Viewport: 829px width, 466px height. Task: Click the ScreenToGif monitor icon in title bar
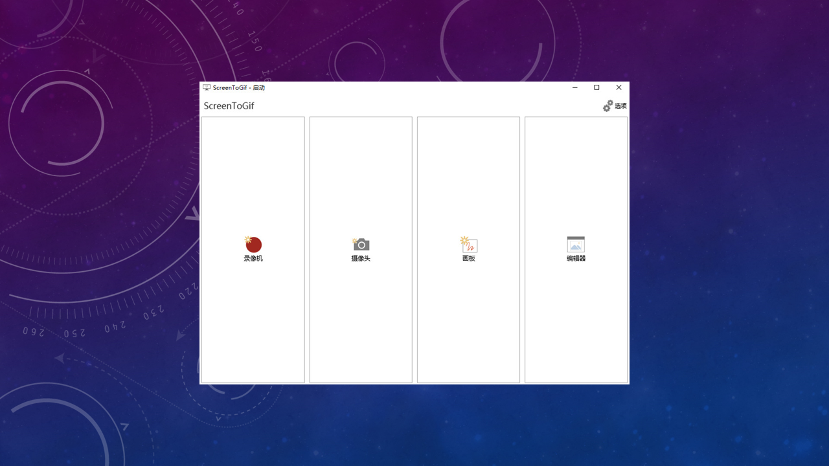(x=207, y=87)
